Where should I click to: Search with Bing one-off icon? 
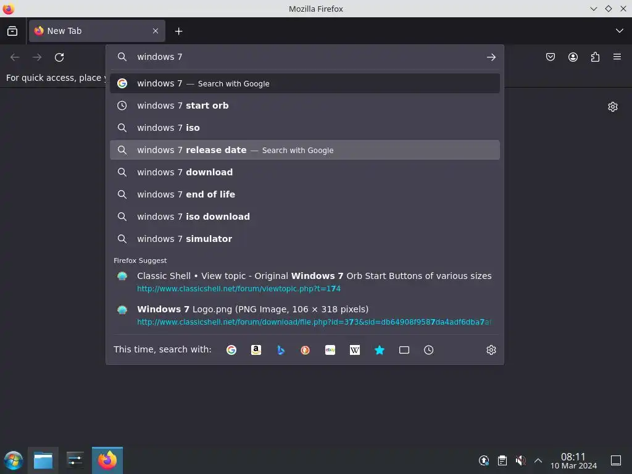coord(281,350)
